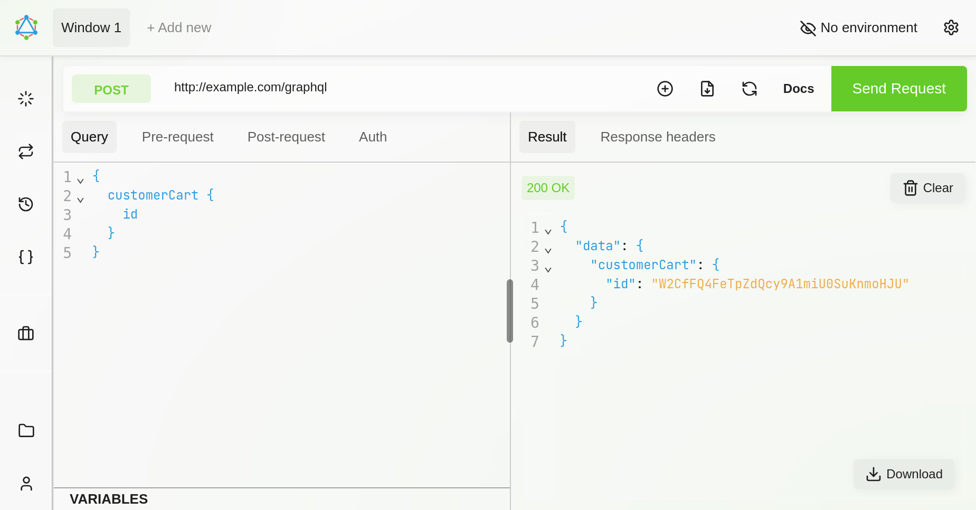
Task: Open the Response headers tab
Action: pyautogui.click(x=657, y=137)
